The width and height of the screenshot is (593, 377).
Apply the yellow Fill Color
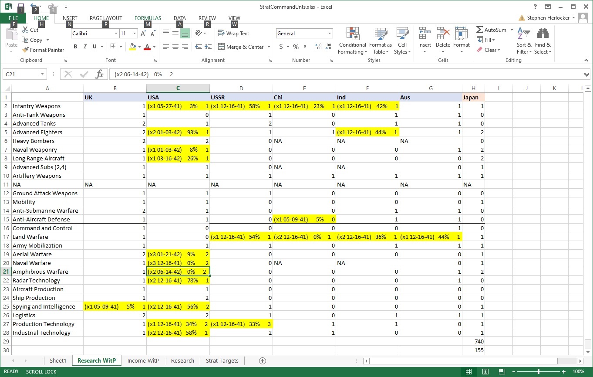(x=132, y=47)
